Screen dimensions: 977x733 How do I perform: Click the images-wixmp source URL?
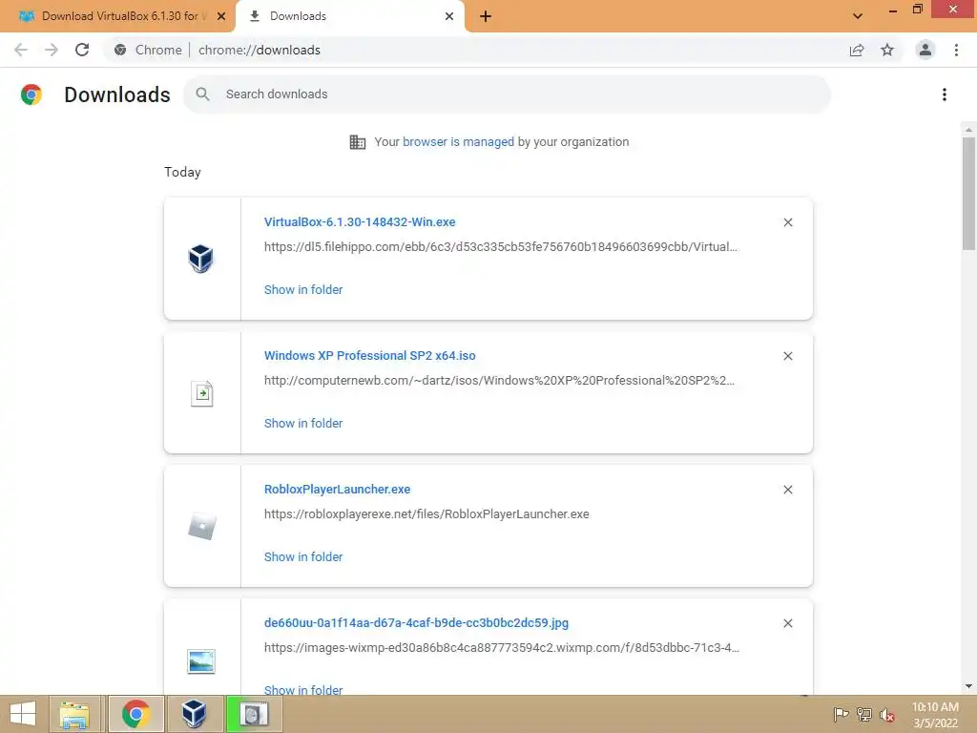(x=502, y=648)
